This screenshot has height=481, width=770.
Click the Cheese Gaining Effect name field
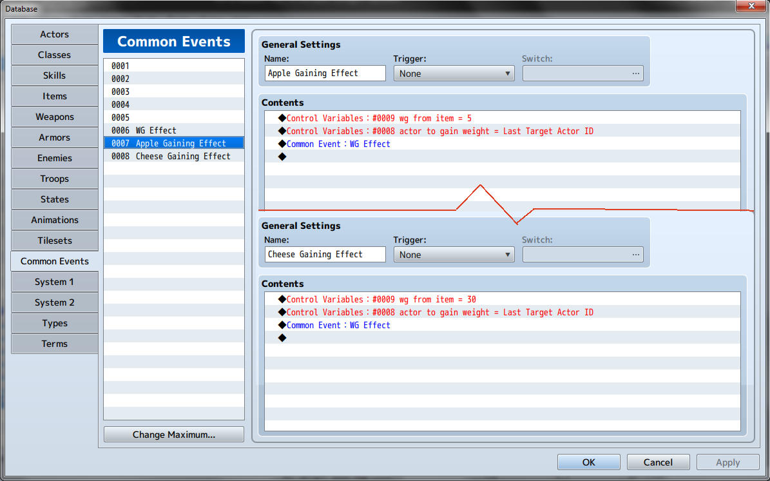point(325,255)
